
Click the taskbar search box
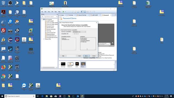(20, 96)
